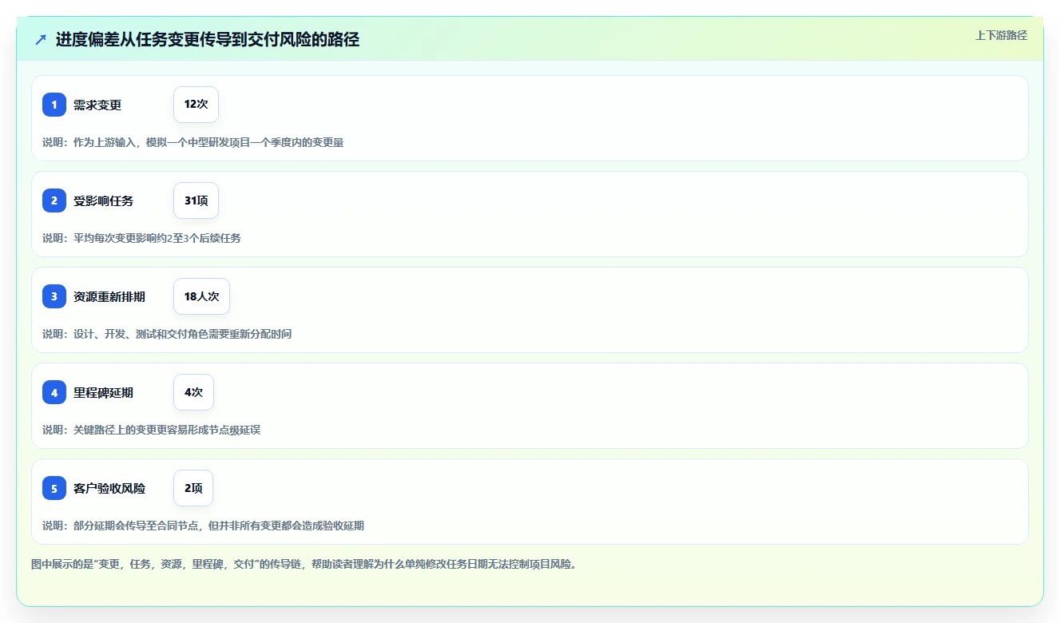The width and height of the screenshot is (1060, 623).
Task: Click the step 2 number badge
Action: [54, 200]
